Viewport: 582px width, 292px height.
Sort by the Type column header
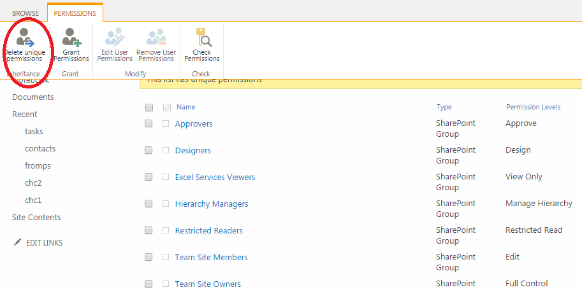[x=444, y=107]
